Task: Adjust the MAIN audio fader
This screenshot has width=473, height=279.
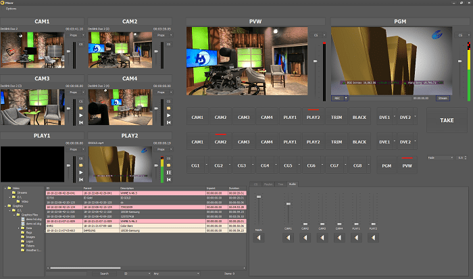Action: point(259,197)
